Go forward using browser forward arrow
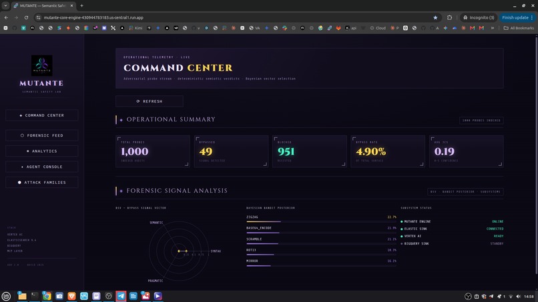538x302 pixels. click(x=16, y=17)
